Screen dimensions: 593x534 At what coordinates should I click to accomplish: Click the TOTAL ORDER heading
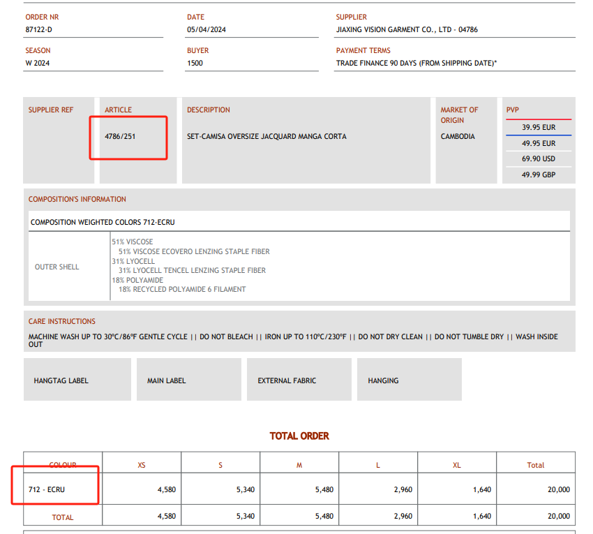point(299,436)
